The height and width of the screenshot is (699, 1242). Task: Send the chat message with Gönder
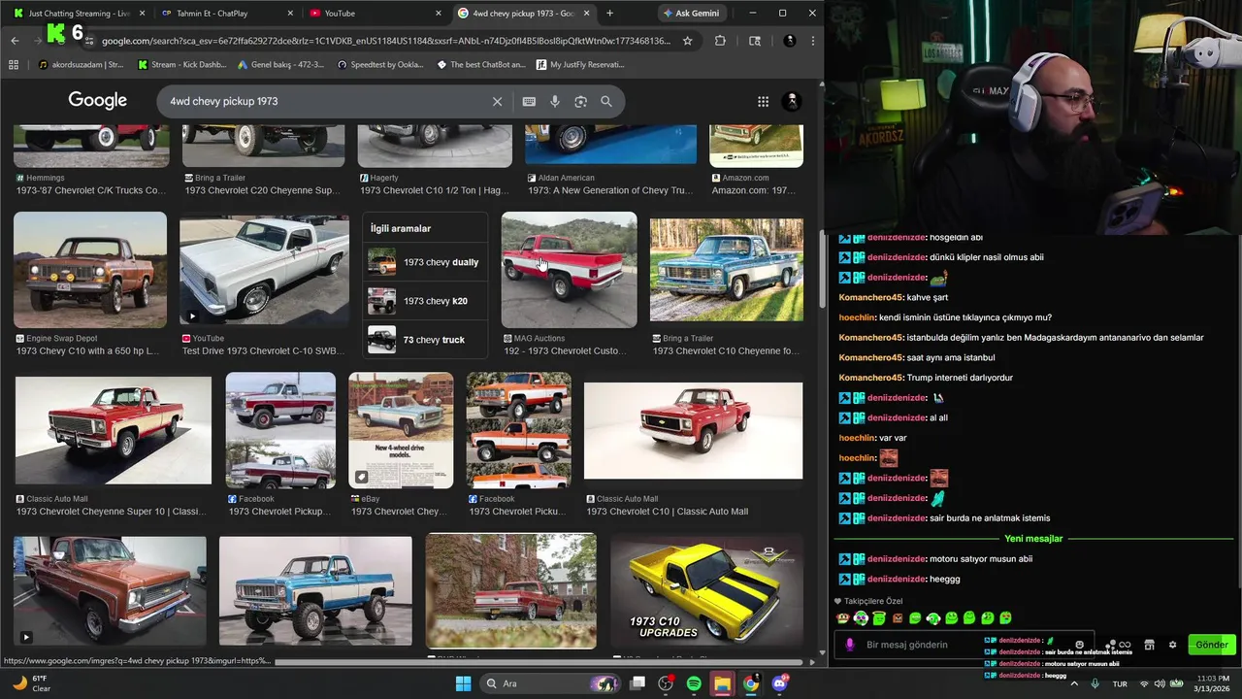click(x=1211, y=645)
